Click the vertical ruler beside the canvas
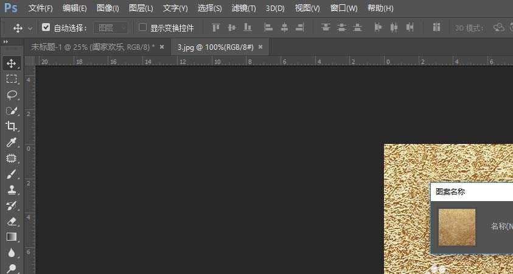 pos(30,170)
